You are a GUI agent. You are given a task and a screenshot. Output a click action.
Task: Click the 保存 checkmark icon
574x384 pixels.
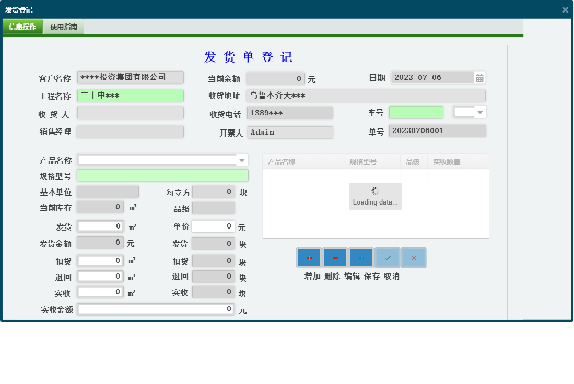click(387, 257)
